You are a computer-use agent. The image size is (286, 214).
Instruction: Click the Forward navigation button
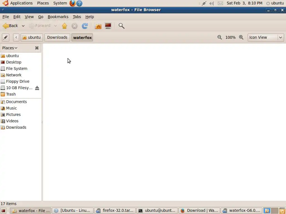click(x=40, y=26)
